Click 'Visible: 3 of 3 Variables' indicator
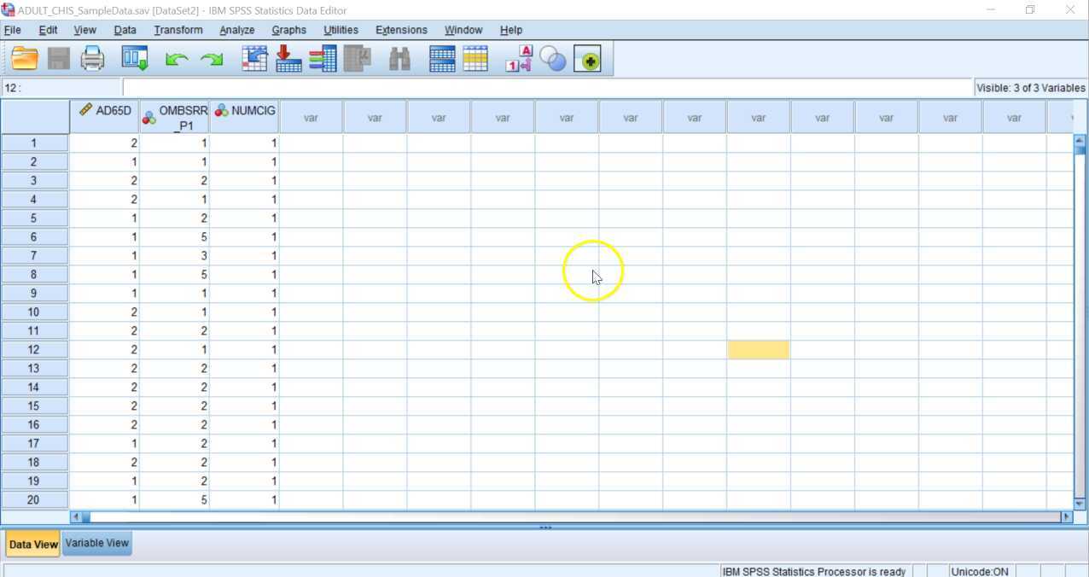This screenshot has height=577, width=1089. pyautogui.click(x=1030, y=88)
